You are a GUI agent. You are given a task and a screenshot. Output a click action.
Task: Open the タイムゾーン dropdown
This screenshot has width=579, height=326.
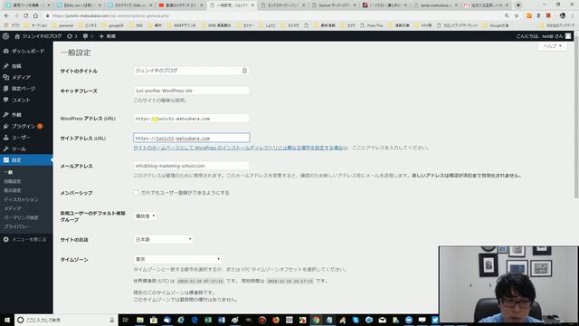pos(177,259)
